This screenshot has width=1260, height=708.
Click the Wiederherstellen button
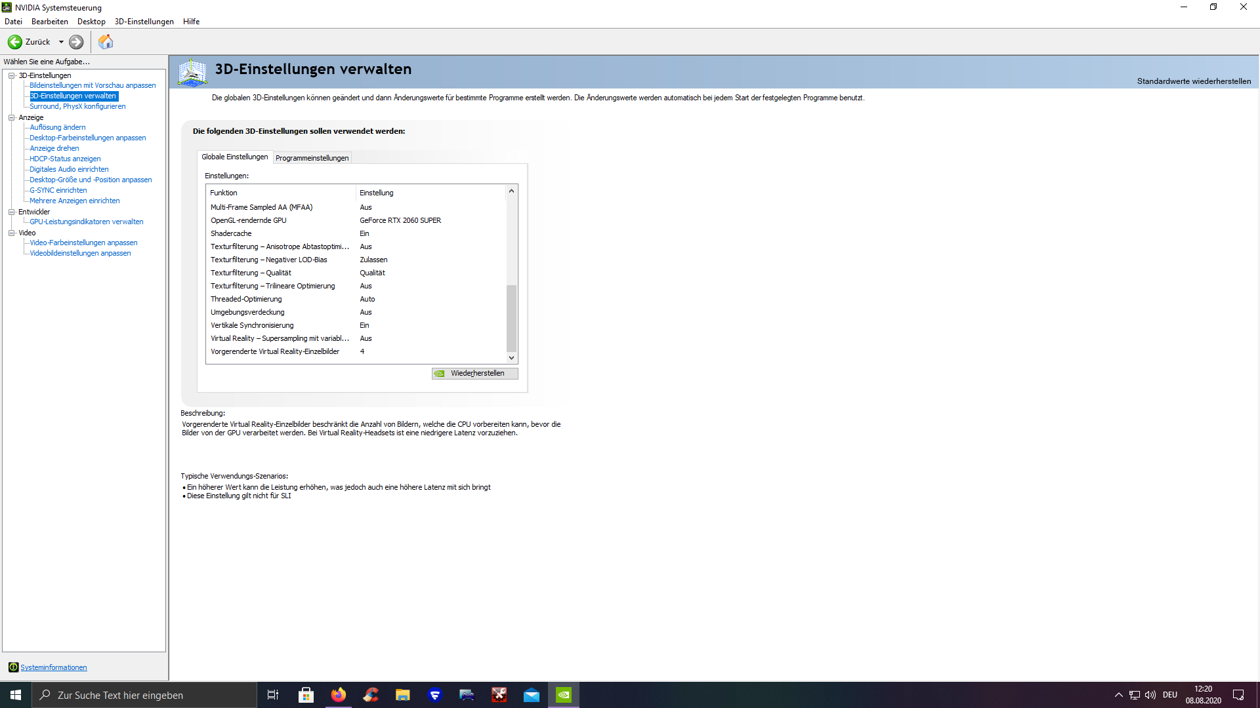tap(474, 373)
